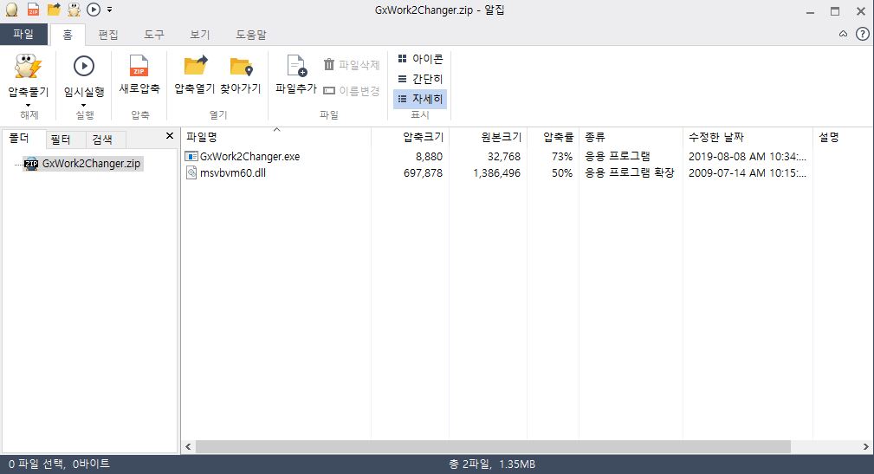Open the 파일 menu tab
This screenshot has width=874, height=474.
point(23,35)
